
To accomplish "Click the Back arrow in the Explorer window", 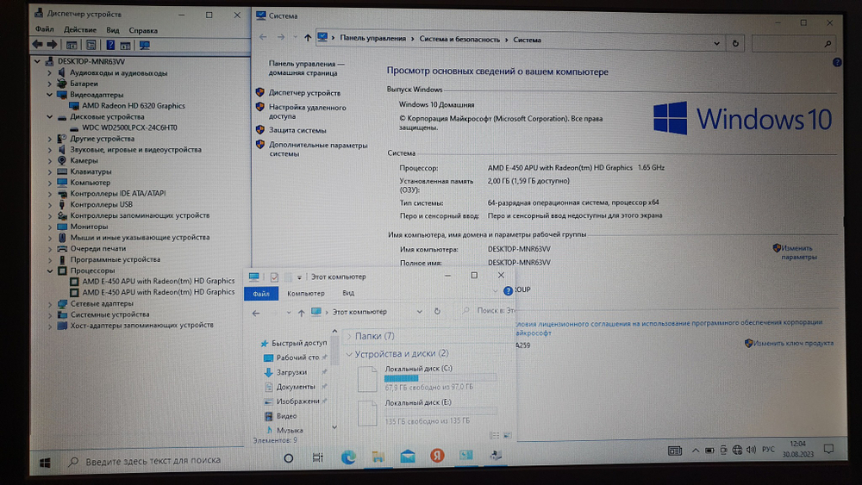I will [x=256, y=313].
